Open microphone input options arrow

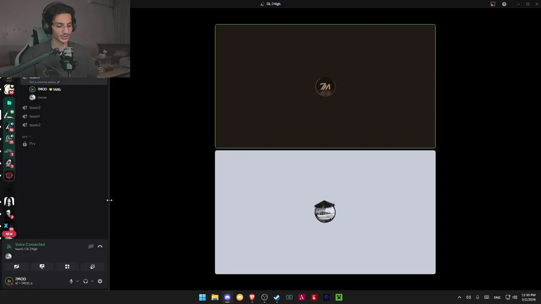click(x=77, y=281)
